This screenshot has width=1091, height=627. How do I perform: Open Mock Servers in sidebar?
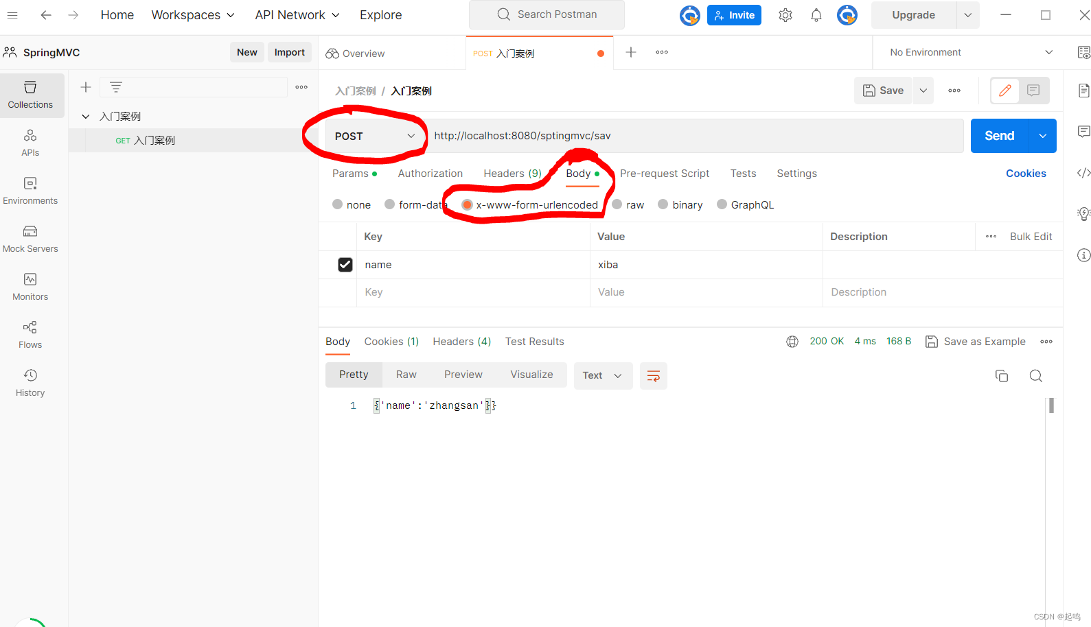pos(30,239)
